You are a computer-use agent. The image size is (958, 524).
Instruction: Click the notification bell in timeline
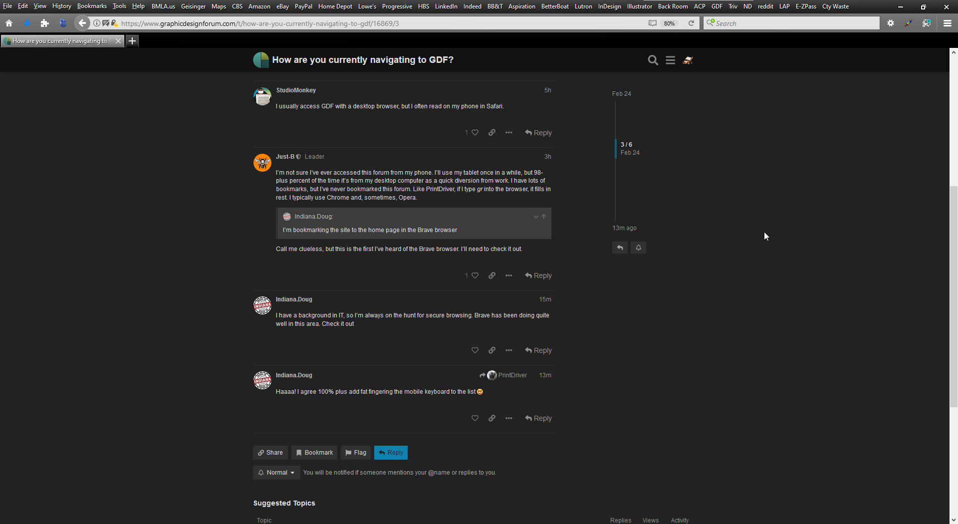click(x=638, y=248)
